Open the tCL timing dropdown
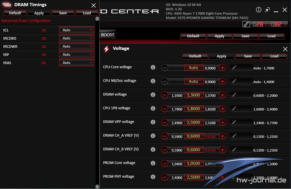Image resolution: width=291 pixels, height=189 pixels. pyautogui.click(x=76, y=30)
